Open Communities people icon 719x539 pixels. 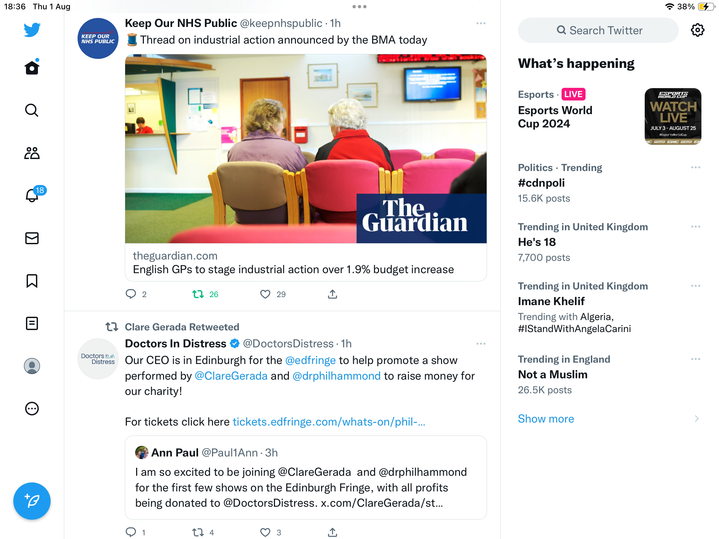coord(32,153)
